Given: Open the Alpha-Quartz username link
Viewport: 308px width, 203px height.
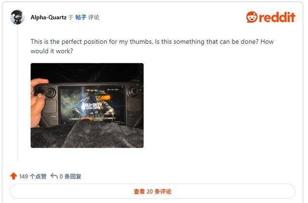Looking at the screenshot, I should click(x=49, y=17).
